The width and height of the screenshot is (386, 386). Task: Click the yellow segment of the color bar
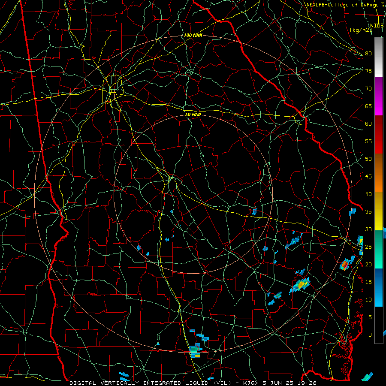pyautogui.click(x=379, y=211)
